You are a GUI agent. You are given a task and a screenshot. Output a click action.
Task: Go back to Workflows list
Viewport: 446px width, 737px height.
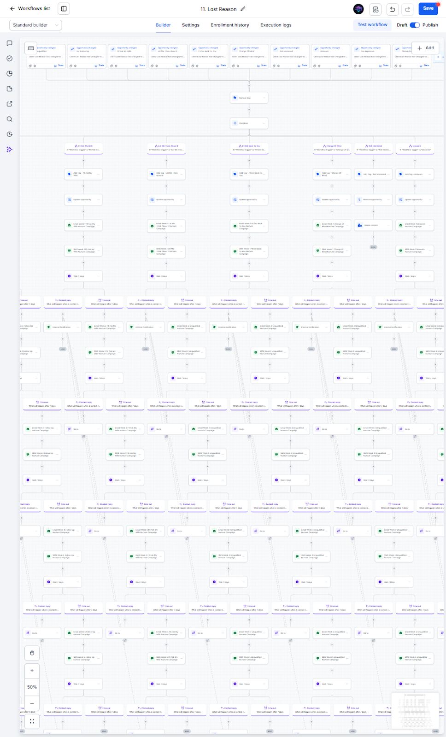(x=30, y=9)
